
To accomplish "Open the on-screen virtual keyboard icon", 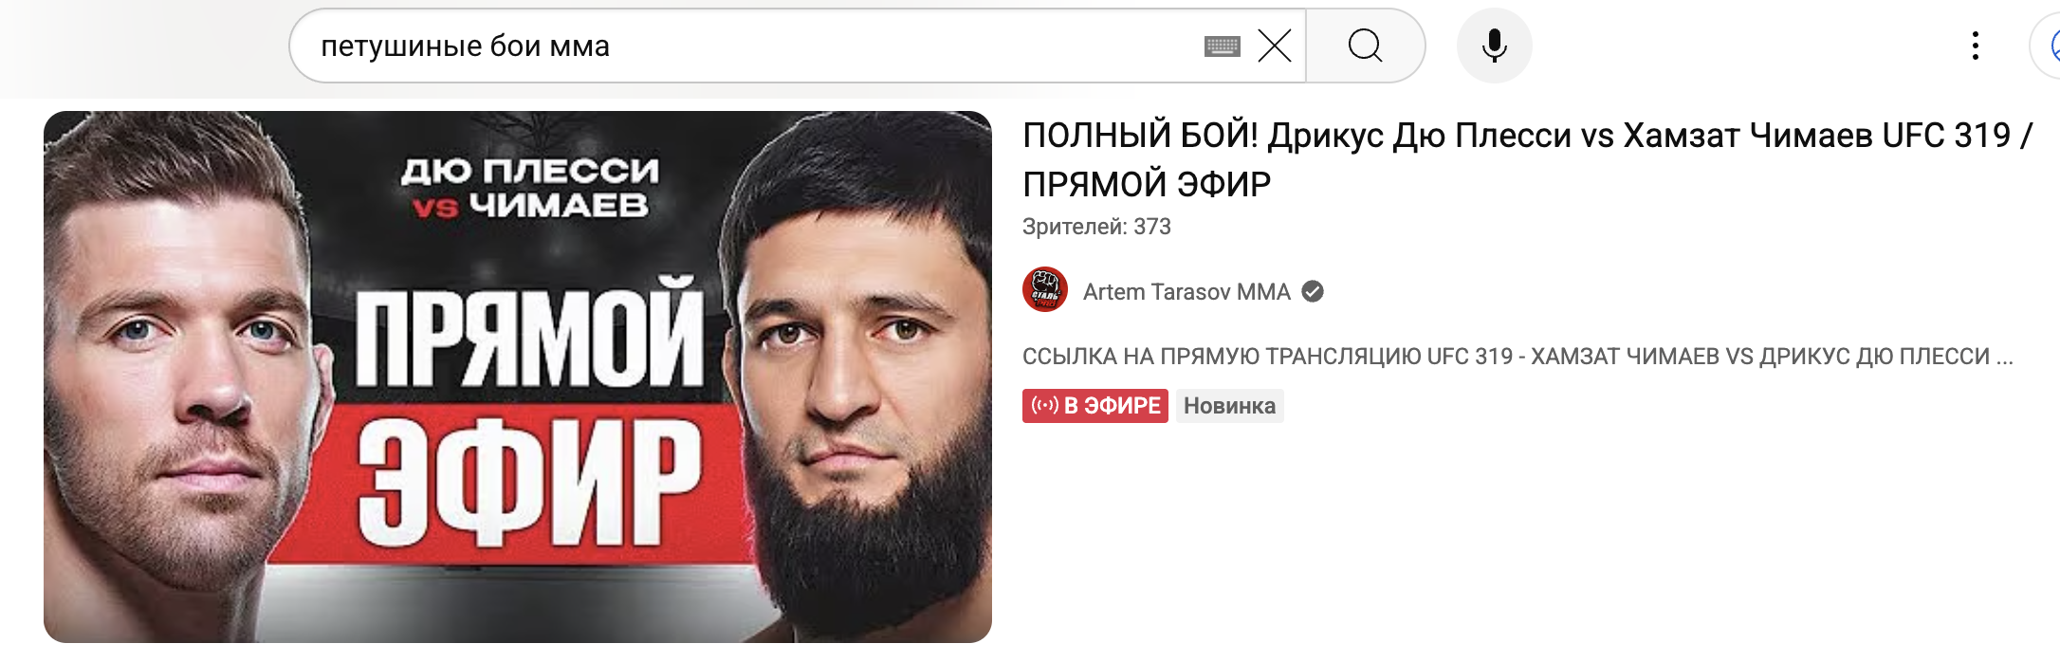I will pos(1222,46).
